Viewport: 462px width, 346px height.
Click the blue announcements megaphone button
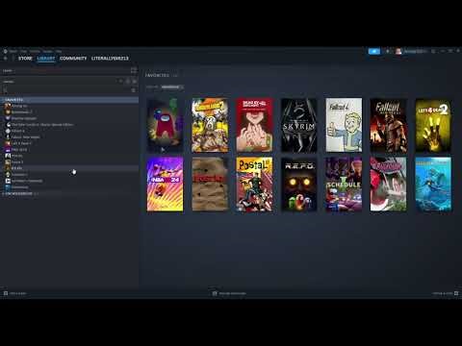tap(374, 51)
